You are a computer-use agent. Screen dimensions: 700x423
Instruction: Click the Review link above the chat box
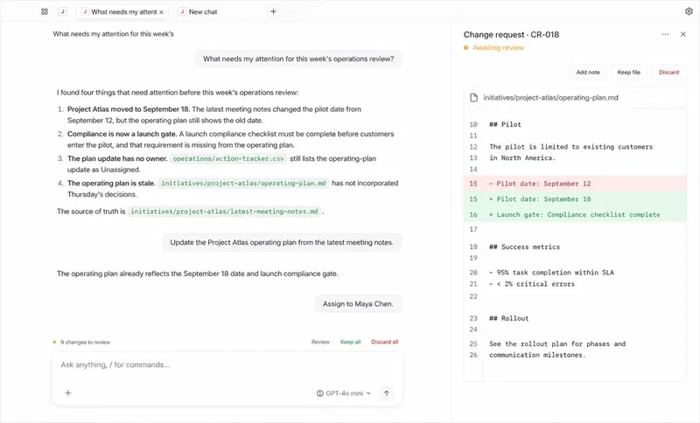click(x=320, y=342)
